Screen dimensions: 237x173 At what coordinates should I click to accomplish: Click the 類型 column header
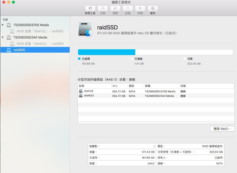pos(136,86)
